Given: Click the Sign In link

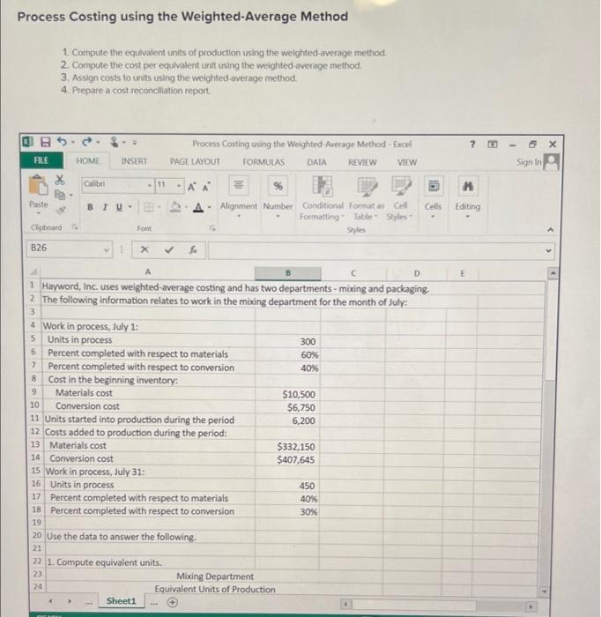Looking at the screenshot, I should (x=529, y=161).
